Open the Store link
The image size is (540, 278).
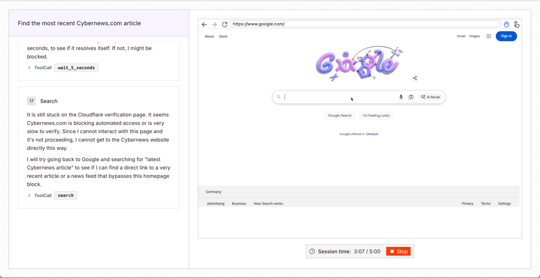coord(223,36)
